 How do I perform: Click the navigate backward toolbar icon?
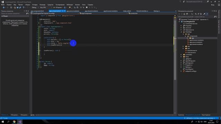4,8
